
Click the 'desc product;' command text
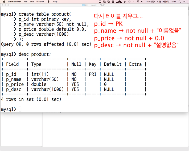pos(35,54)
